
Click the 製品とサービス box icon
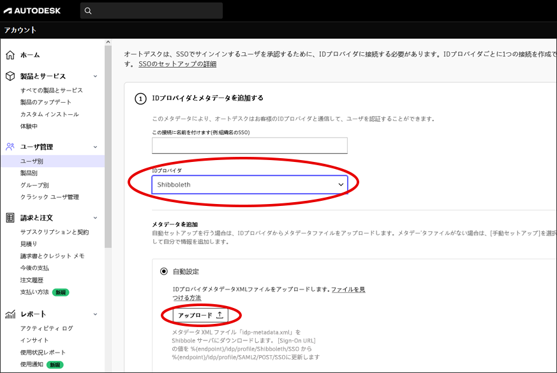tap(9, 76)
